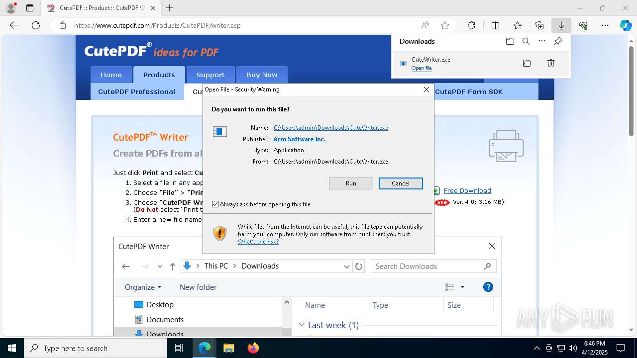637x358 pixels.
Task: Sort by the Size column header
Action: point(454,305)
